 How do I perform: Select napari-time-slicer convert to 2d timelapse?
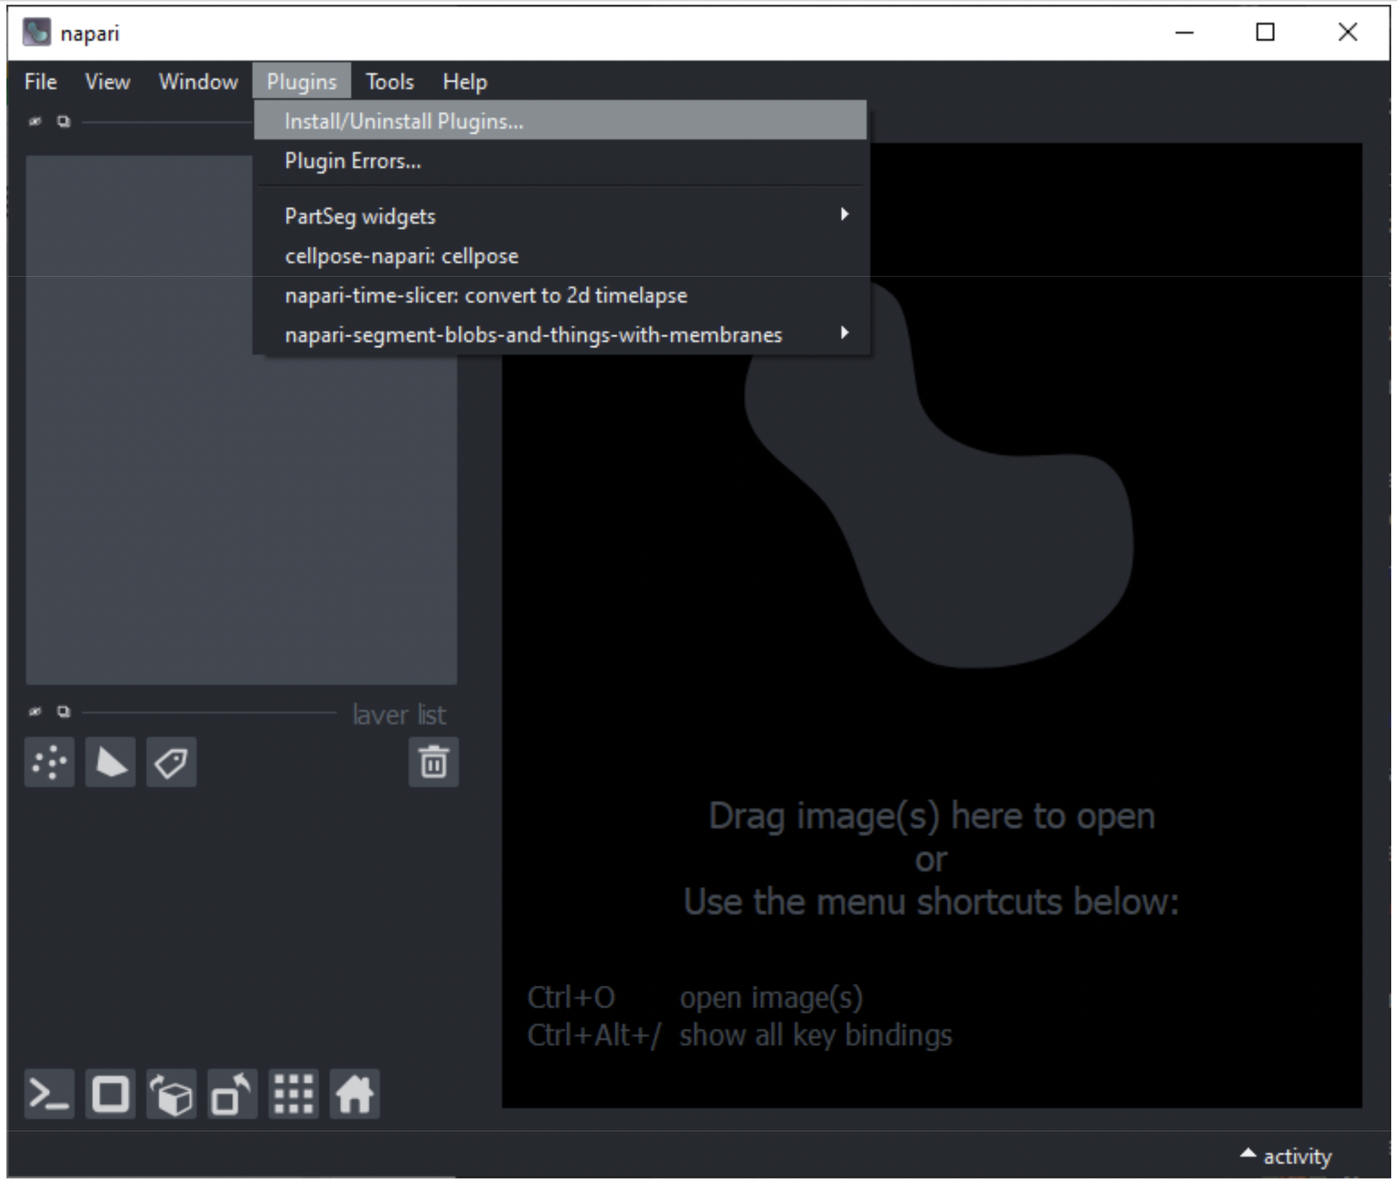(x=560, y=295)
